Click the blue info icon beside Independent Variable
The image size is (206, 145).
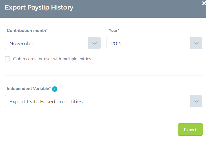(55, 89)
